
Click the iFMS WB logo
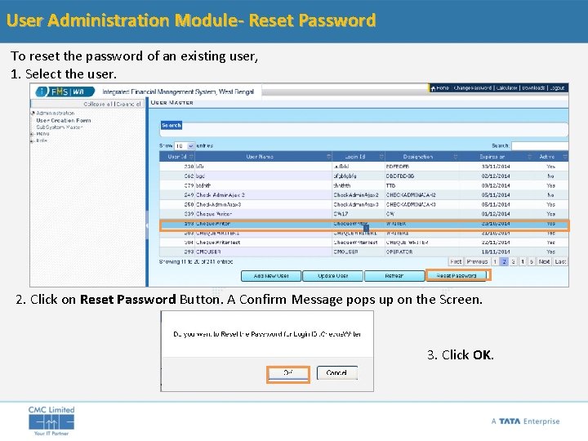[x=65, y=91]
